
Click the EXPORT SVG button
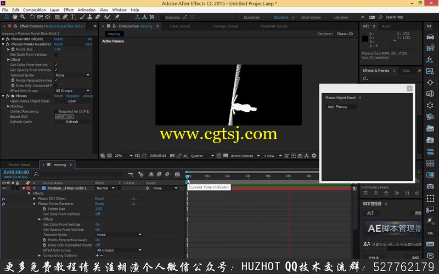(x=64, y=117)
